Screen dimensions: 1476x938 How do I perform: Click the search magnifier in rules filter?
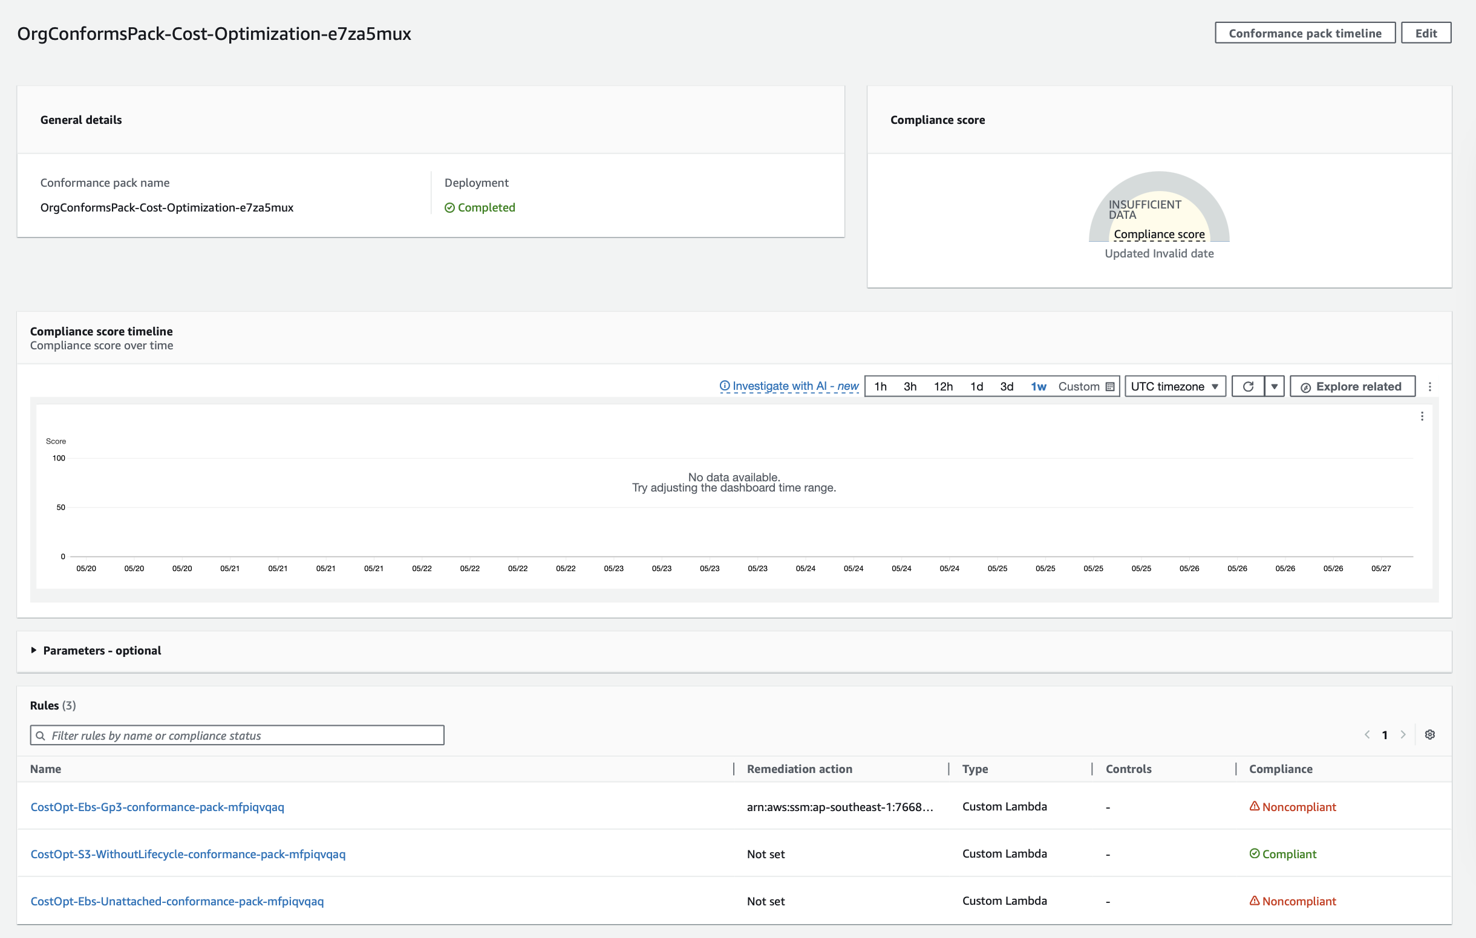tap(41, 736)
